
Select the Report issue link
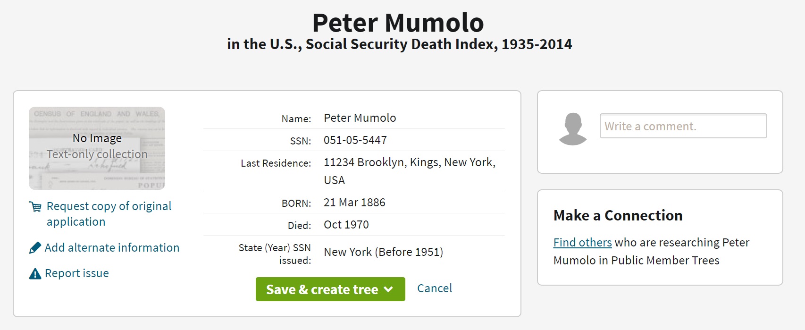(76, 273)
